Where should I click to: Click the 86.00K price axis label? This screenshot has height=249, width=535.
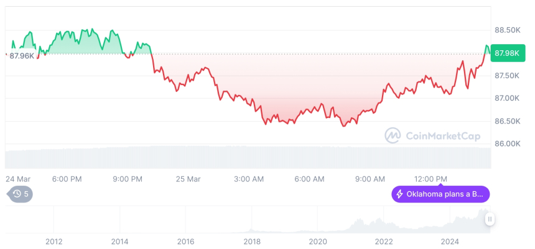[507, 143]
